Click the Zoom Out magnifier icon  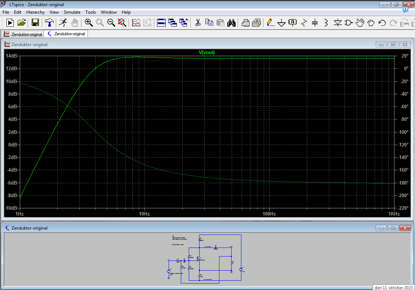pos(111,23)
